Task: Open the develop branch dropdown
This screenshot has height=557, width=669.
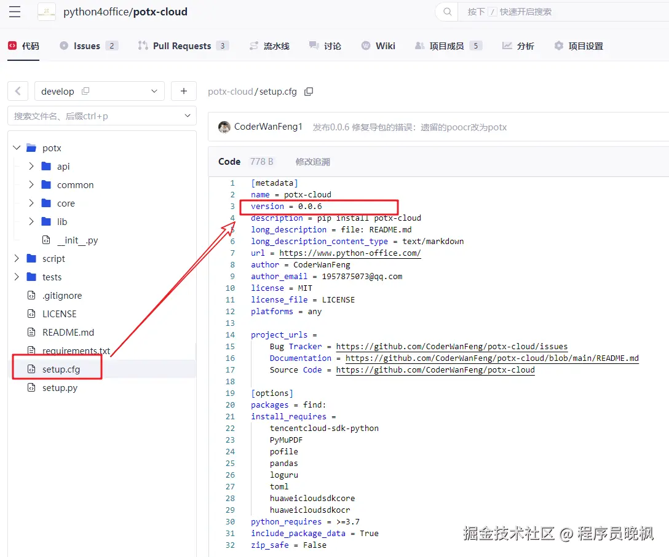Action: 100,91
